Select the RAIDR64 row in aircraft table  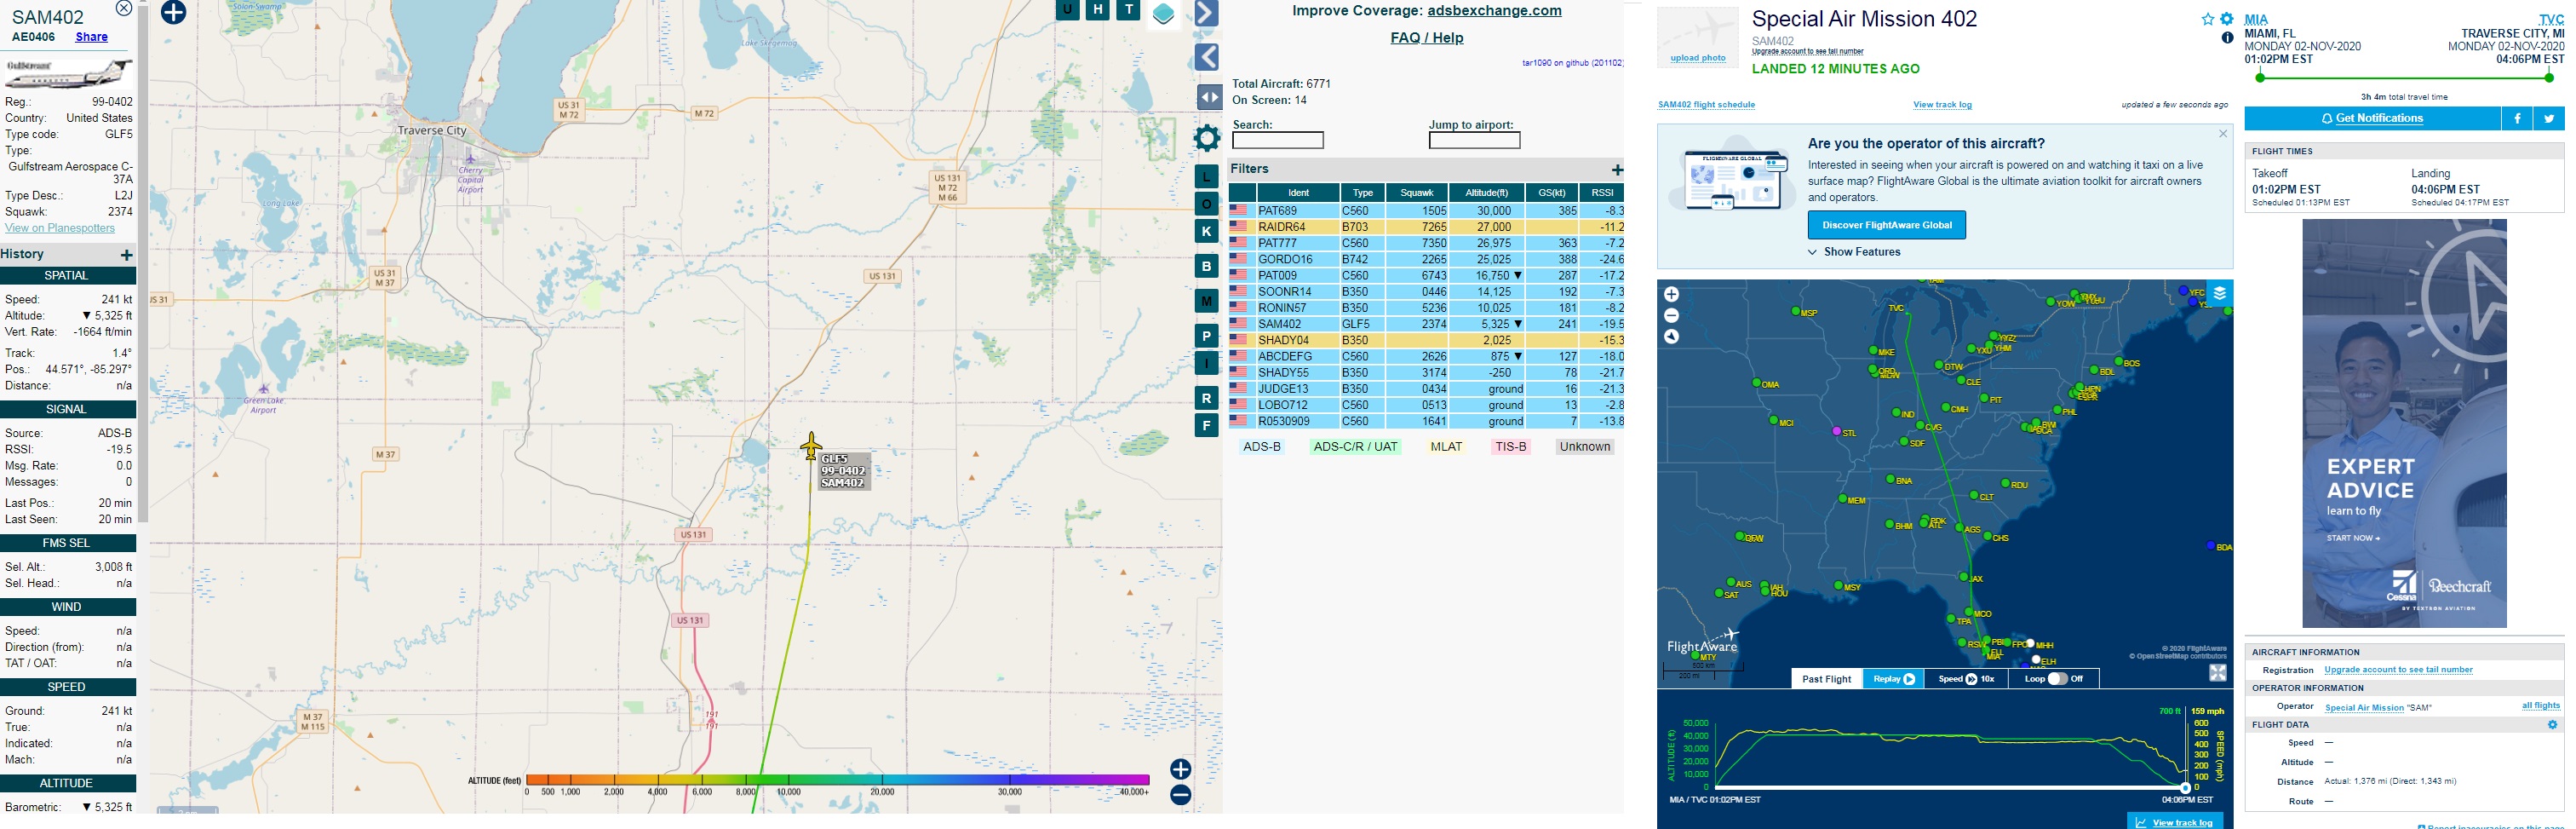point(1426,227)
